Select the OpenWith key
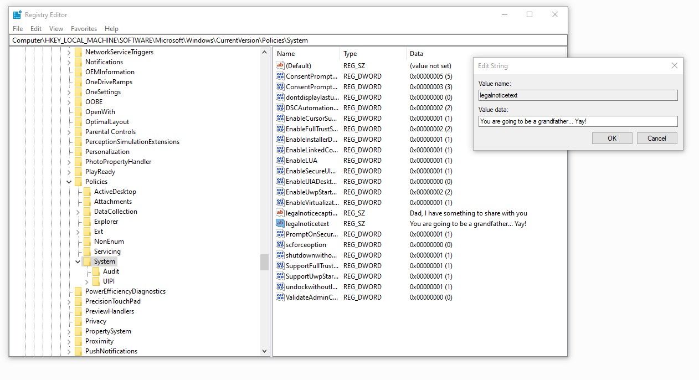 [100, 112]
